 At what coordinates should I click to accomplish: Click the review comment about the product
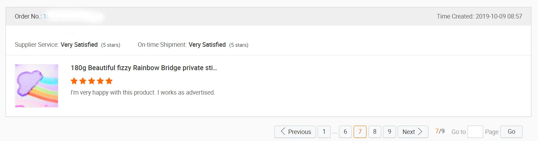tap(143, 93)
